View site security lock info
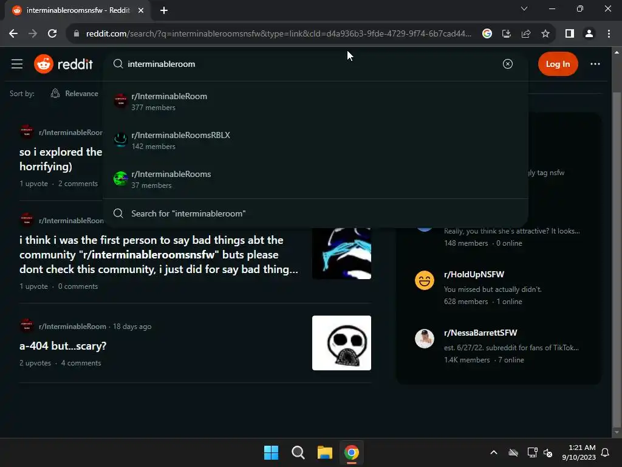The image size is (622, 467). click(x=77, y=34)
